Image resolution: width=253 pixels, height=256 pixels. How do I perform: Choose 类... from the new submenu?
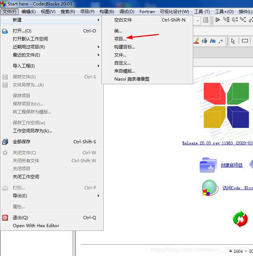coord(147,31)
